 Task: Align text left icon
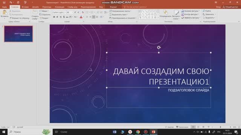[x=87, y=17]
